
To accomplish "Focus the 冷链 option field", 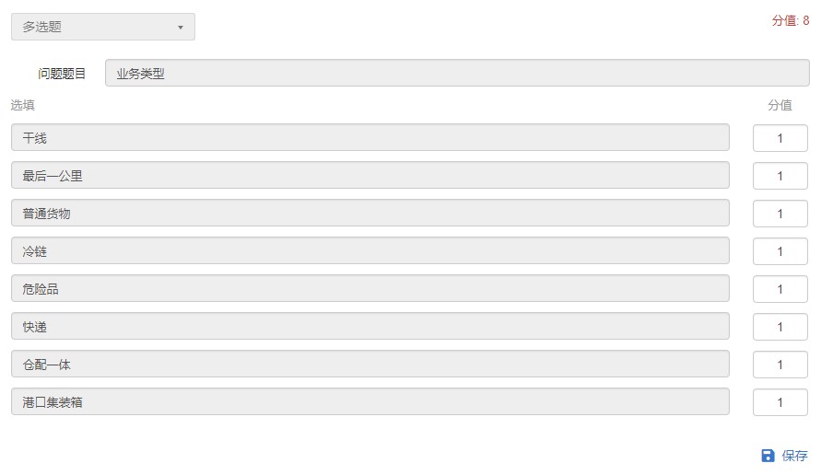I will pos(370,251).
